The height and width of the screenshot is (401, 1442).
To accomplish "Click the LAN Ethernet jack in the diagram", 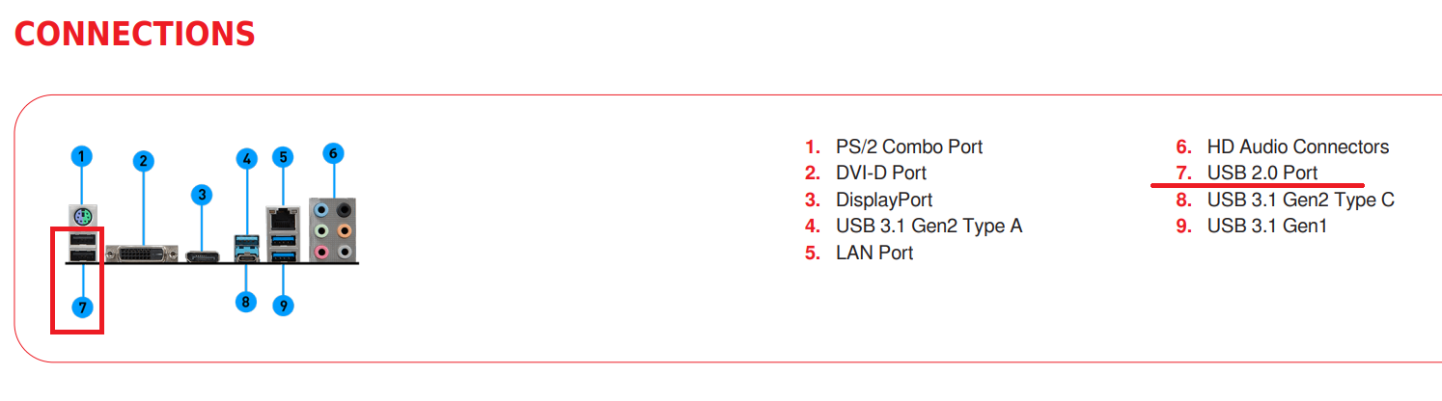I will coord(283,218).
